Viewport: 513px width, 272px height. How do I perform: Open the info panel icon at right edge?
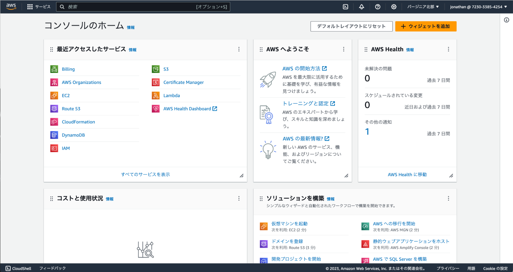506,20
